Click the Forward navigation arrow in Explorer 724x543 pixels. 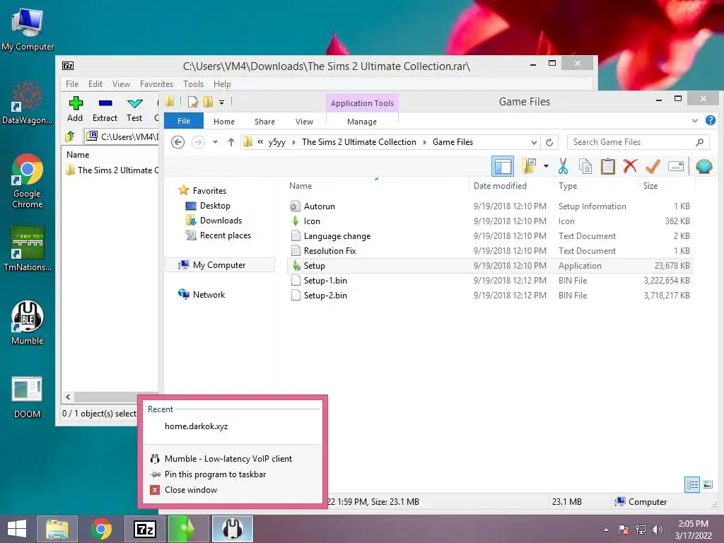pos(198,142)
